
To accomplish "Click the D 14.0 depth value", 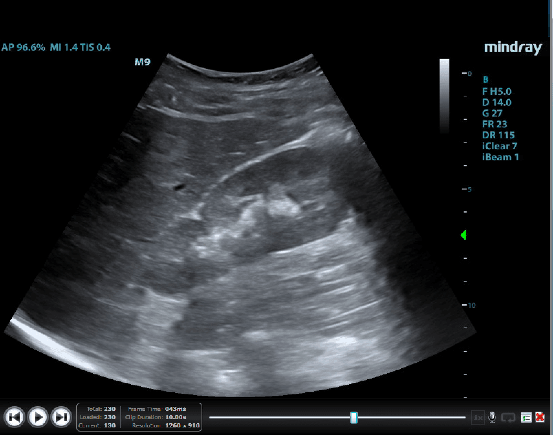I will [x=497, y=102].
